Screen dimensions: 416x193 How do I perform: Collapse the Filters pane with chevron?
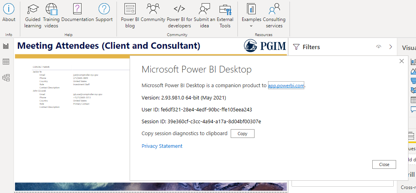(391, 47)
